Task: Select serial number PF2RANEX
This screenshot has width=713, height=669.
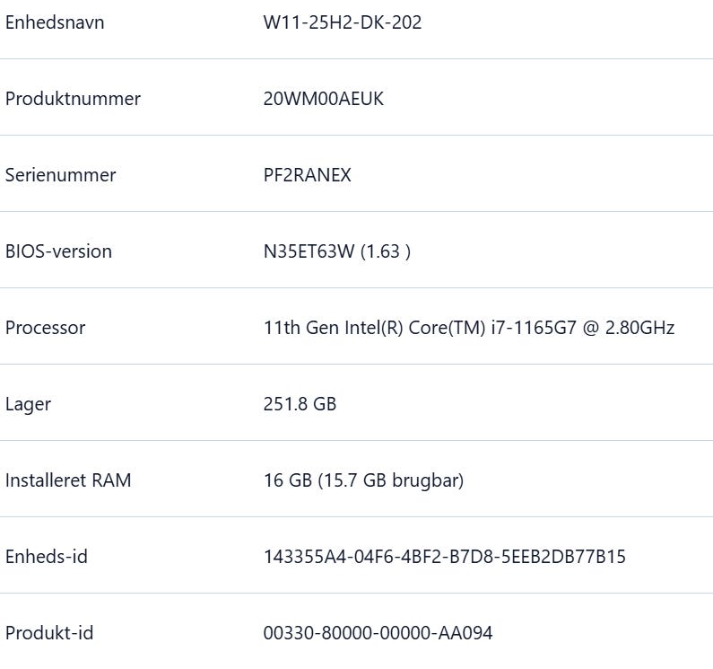Action: point(307,175)
